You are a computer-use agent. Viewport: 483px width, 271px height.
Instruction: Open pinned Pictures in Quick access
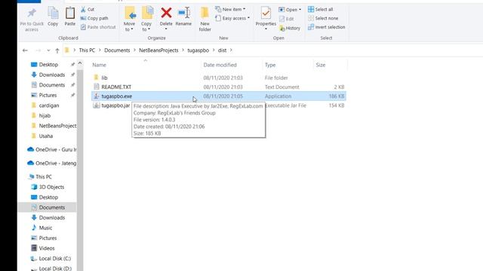pyautogui.click(x=48, y=95)
